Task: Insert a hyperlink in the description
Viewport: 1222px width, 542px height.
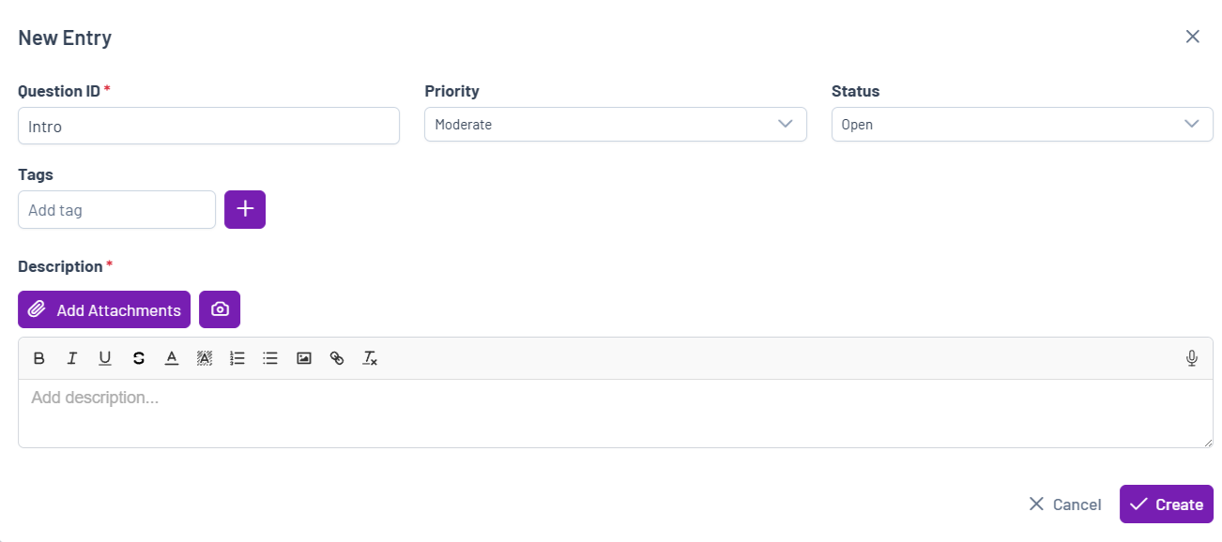Action: (x=337, y=358)
